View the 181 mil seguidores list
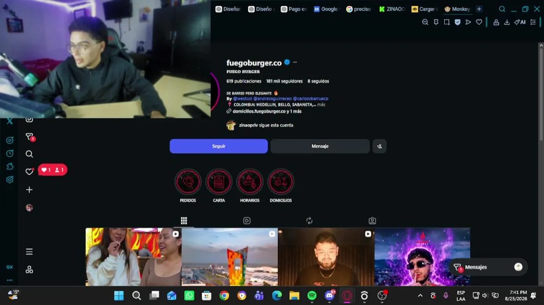The height and width of the screenshot is (305, 544). click(x=284, y=81)
